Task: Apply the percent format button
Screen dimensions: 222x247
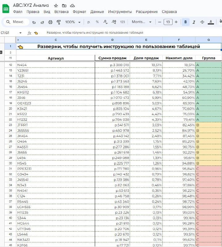Action: point(97,22)
